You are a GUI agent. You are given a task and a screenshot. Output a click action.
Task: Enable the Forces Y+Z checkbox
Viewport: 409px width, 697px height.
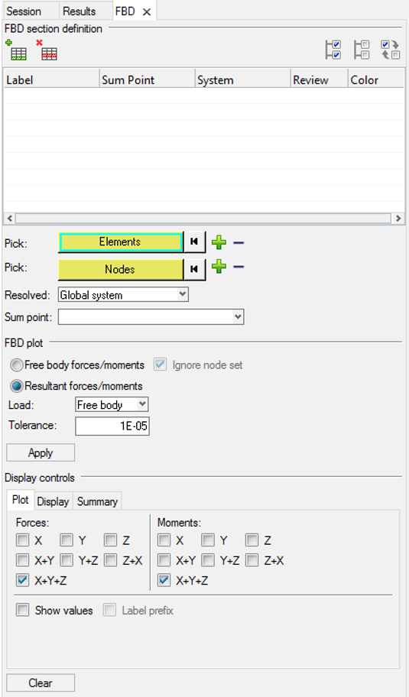click(x=67, y=560)
